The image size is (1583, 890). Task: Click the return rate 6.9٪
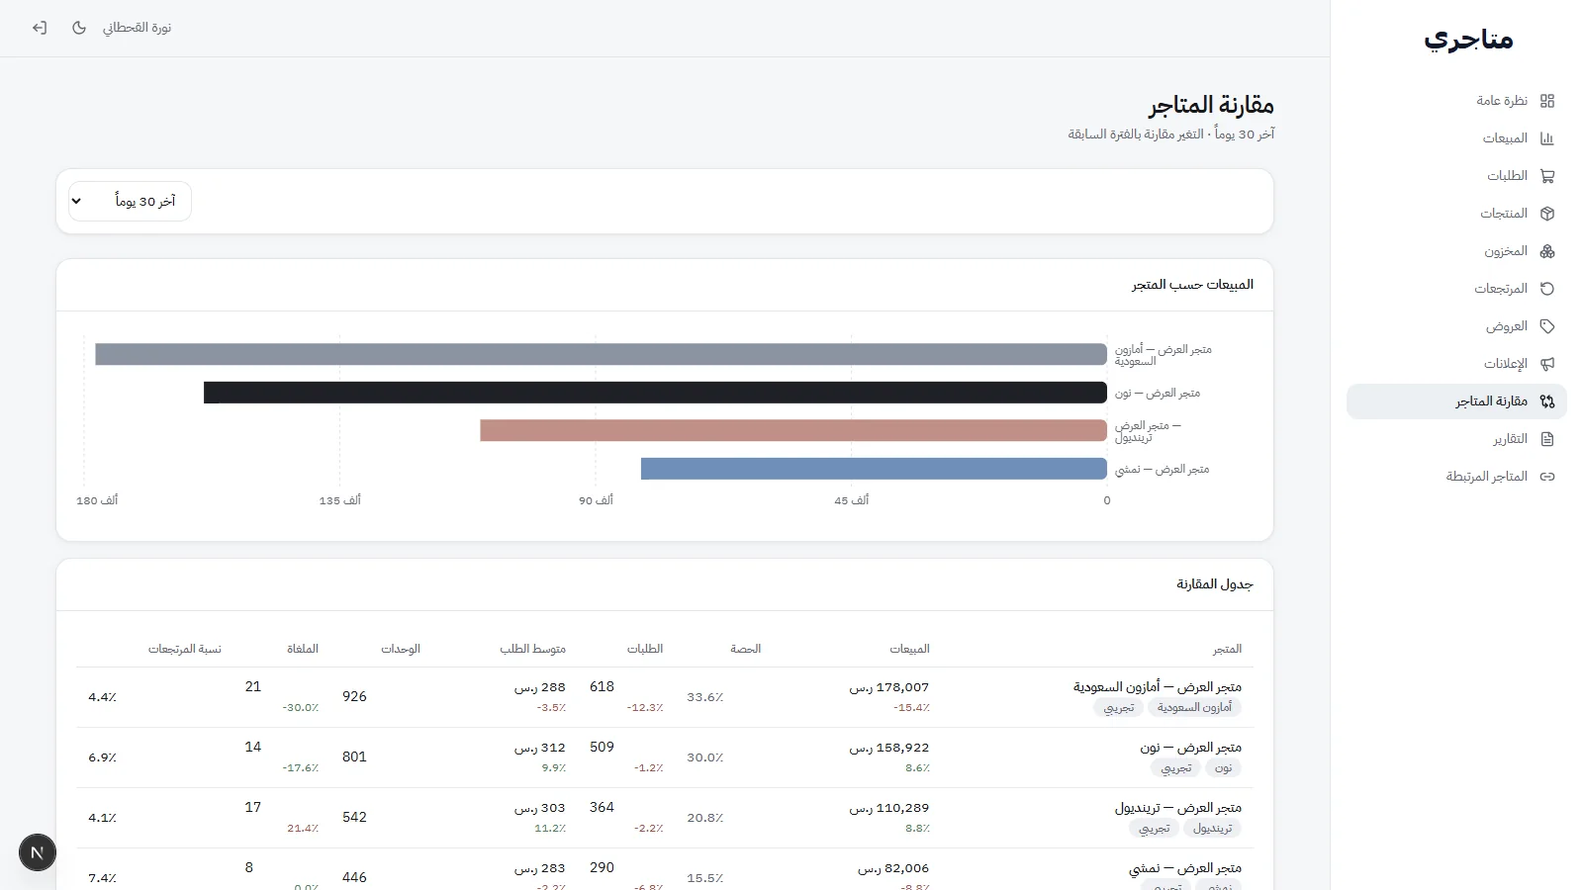(x=103, y=757)
